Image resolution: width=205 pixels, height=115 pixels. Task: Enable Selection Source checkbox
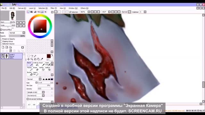point(1,44)
